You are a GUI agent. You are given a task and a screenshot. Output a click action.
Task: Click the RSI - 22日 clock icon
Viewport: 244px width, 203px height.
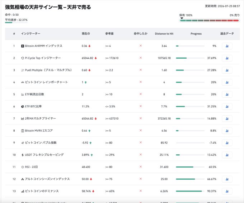23,167
